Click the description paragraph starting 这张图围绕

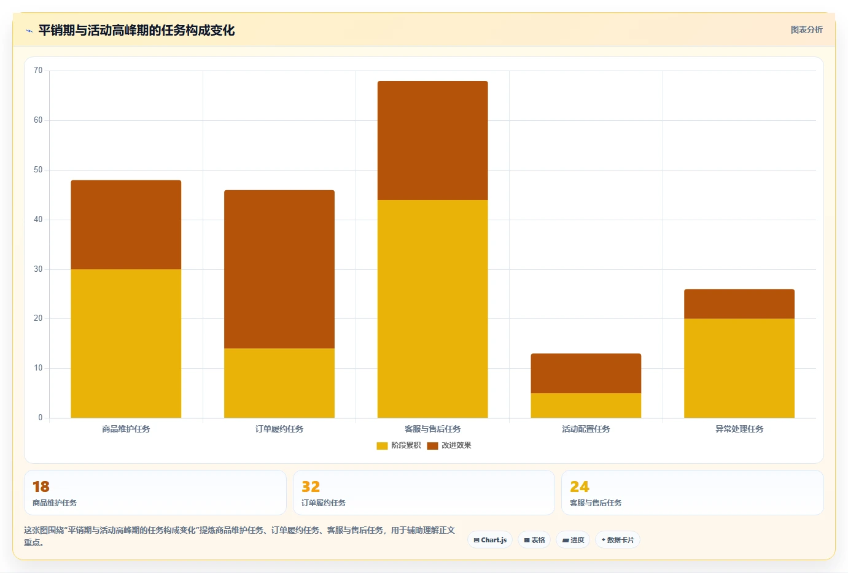pyautogui.click(x=239, y=536)
